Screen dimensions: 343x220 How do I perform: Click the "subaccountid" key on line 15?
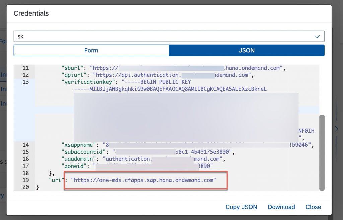(83, 152)
